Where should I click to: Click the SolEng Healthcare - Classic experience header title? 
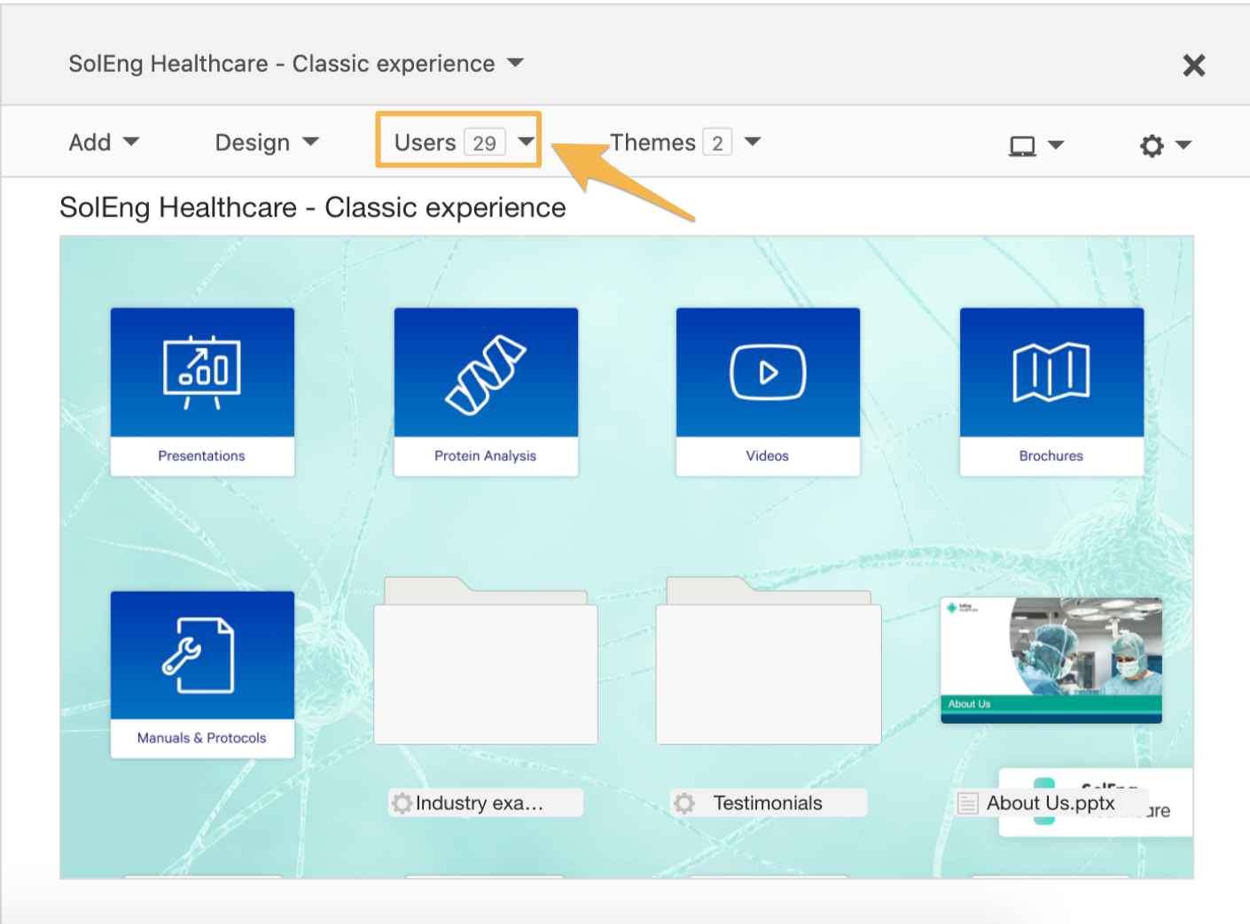click(282, 64)
